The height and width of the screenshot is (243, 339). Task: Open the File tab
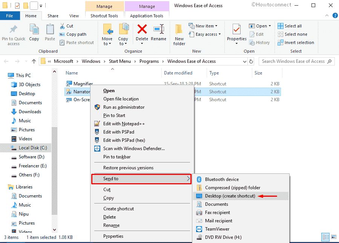pos(9,16)
